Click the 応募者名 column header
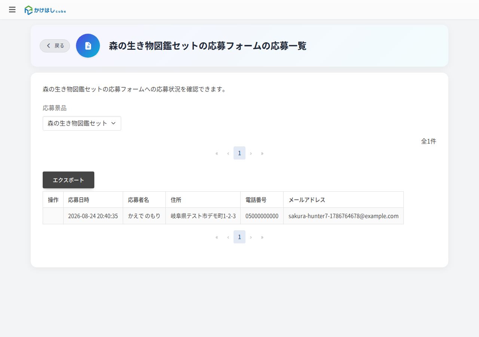The width and height of the screenshot is (479, 337). [x=144, y=200]
